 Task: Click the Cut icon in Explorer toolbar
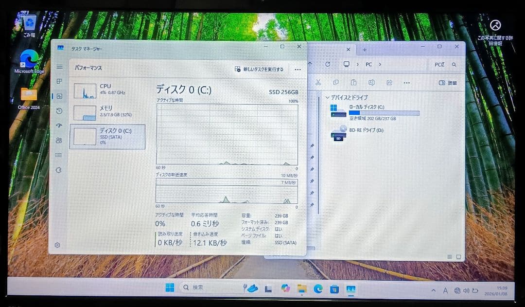click(x=318, y=83)
